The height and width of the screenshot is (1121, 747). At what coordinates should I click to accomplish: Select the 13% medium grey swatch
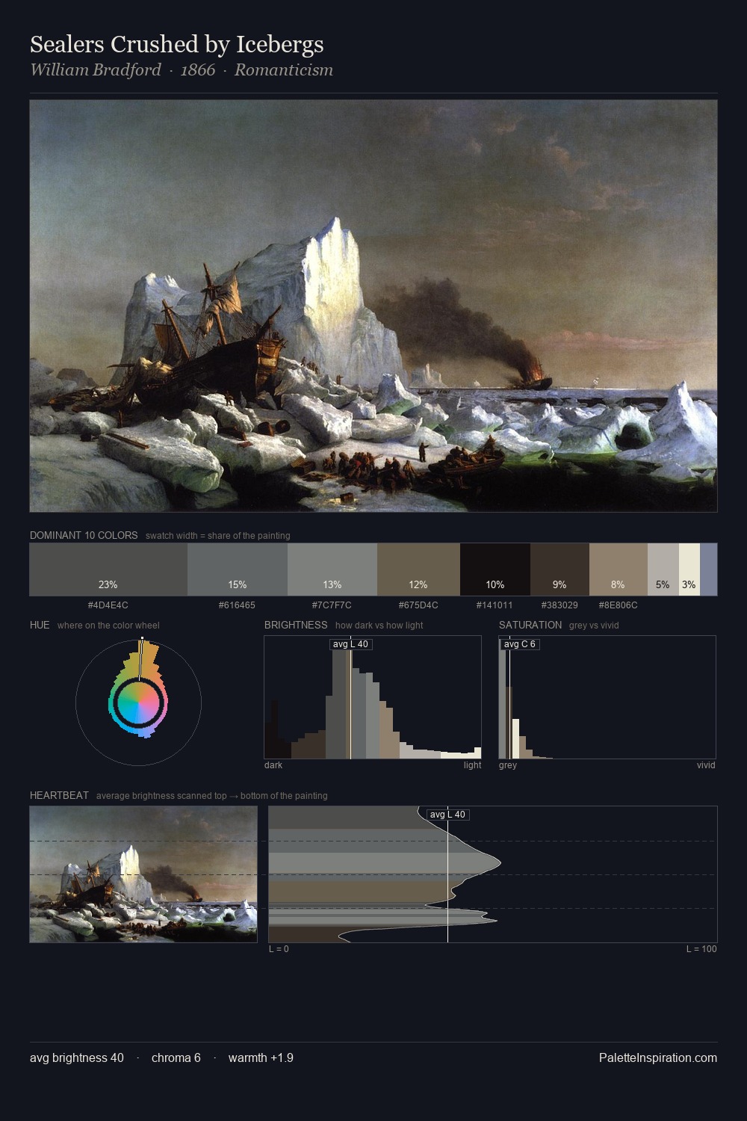click(x=332, y=569)
